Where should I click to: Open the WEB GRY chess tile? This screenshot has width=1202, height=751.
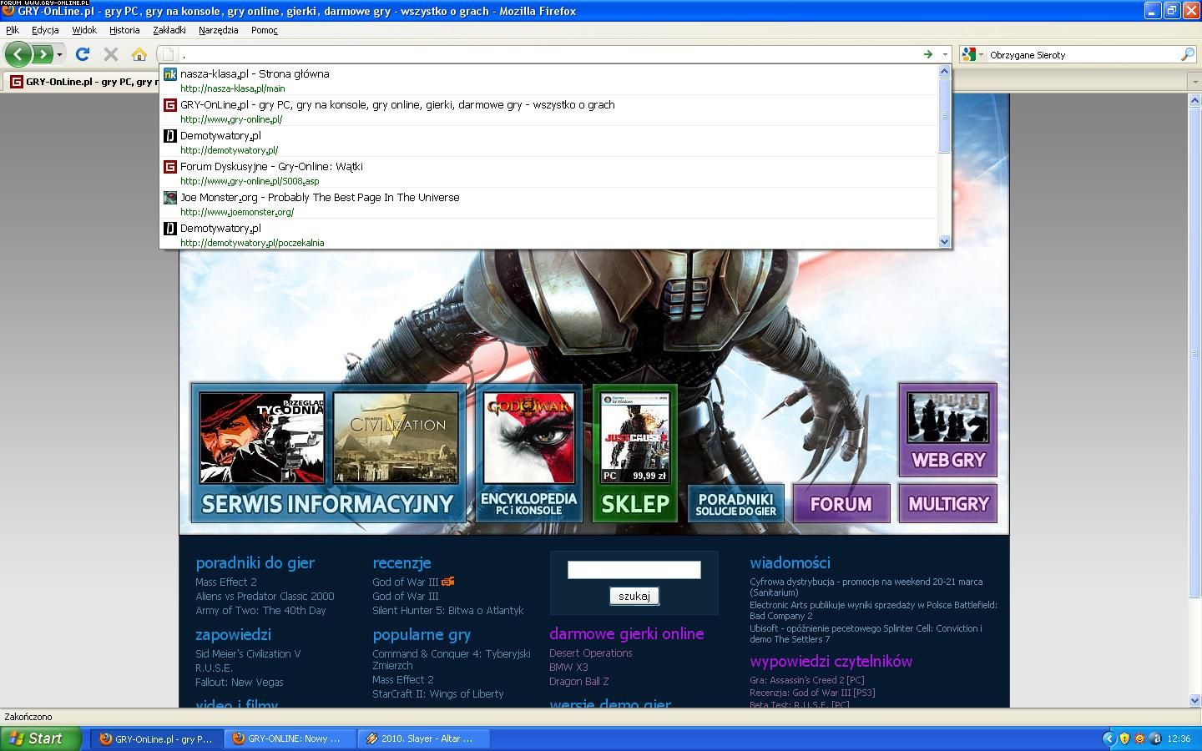pyautogui.click(x=947, y=430)
